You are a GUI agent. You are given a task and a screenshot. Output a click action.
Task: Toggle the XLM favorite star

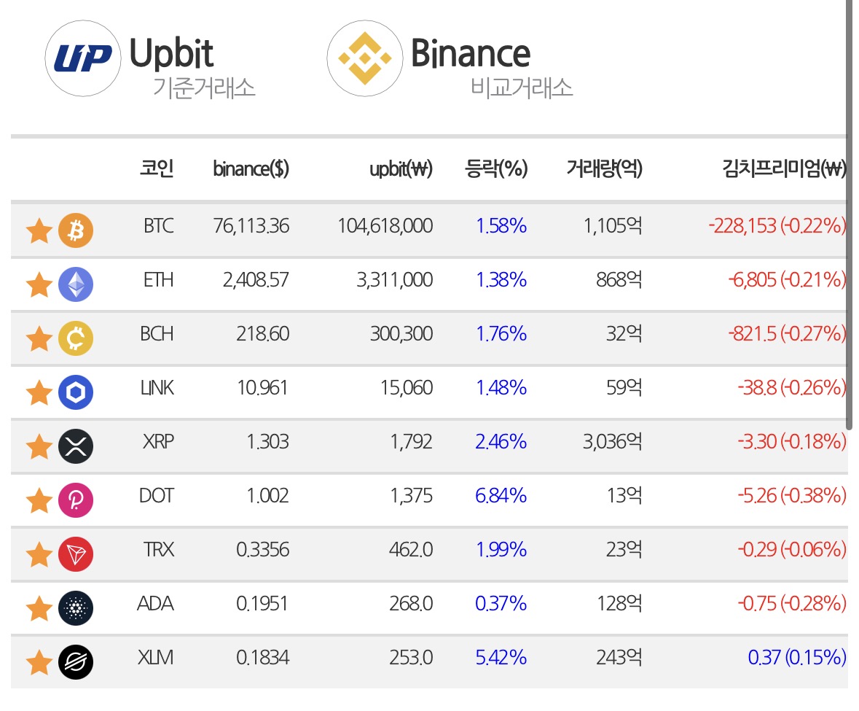coord(39,661)
